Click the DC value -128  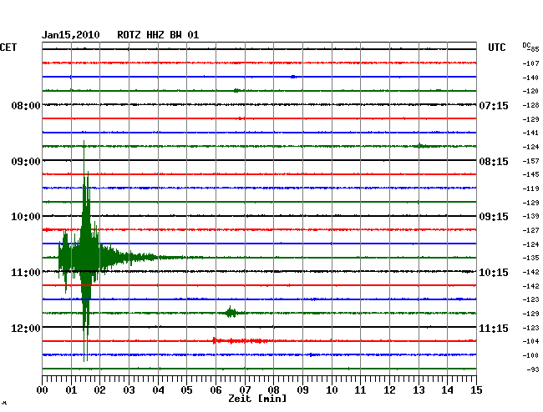point(530,105)
